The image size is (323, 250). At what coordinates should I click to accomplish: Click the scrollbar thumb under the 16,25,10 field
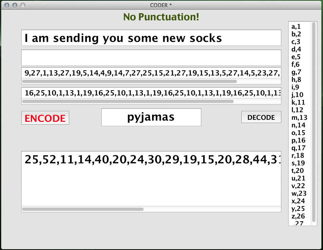[x=128, y=101]
